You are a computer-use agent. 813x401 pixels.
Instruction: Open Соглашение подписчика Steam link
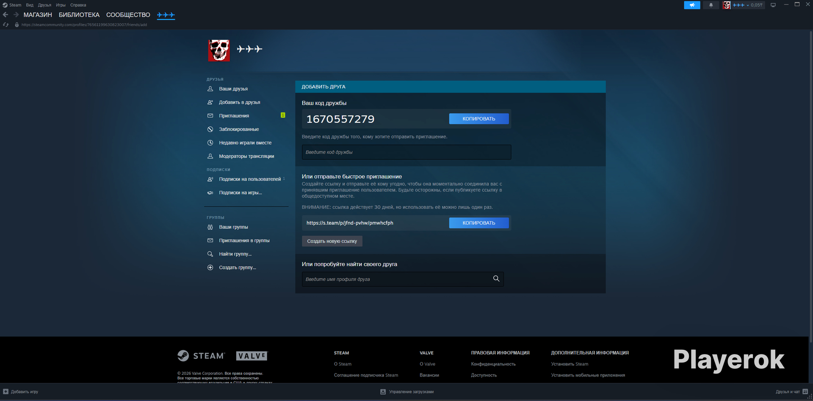(366, 375)
